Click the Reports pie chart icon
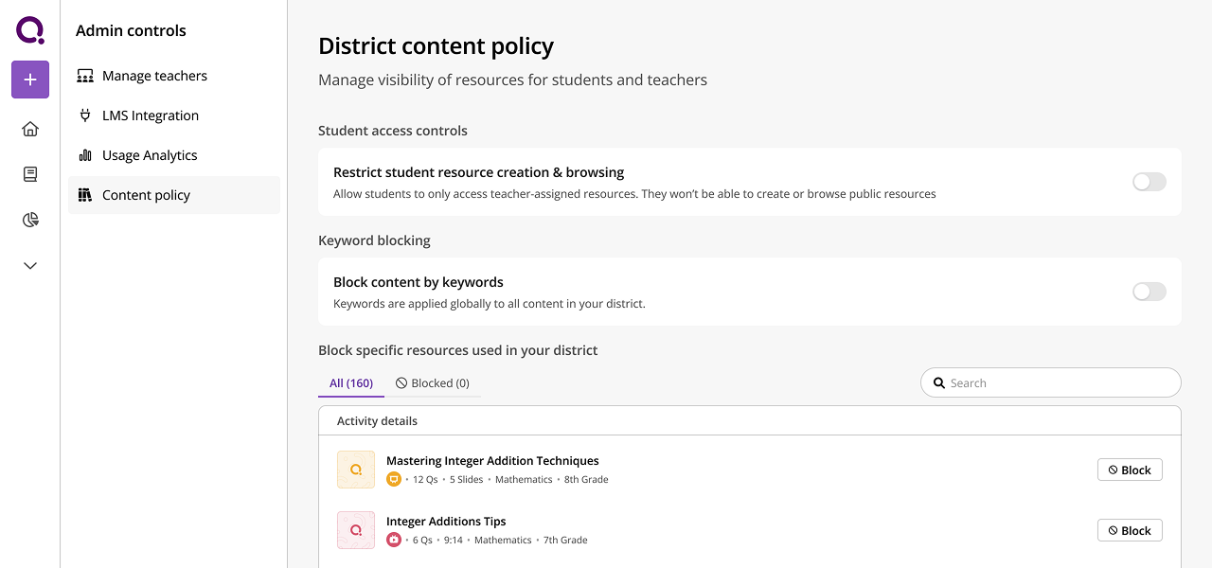The width and height of the screenshot is (1212, 568). point(29,219)
